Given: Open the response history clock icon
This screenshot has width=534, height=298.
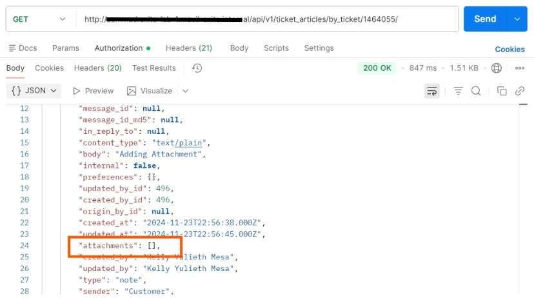Looking at the screenshot, I should (197, 68).
